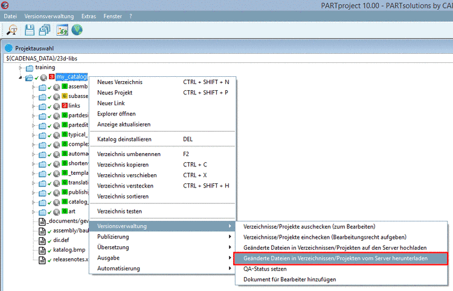
Task: Select Verzeichnisse/Projekte einchecken (Bearbeitungsrecht aufgeben)
Action: 341,237
